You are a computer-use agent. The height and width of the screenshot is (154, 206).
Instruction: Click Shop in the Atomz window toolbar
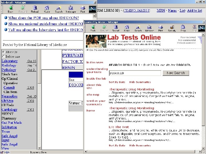pos(183,28)
